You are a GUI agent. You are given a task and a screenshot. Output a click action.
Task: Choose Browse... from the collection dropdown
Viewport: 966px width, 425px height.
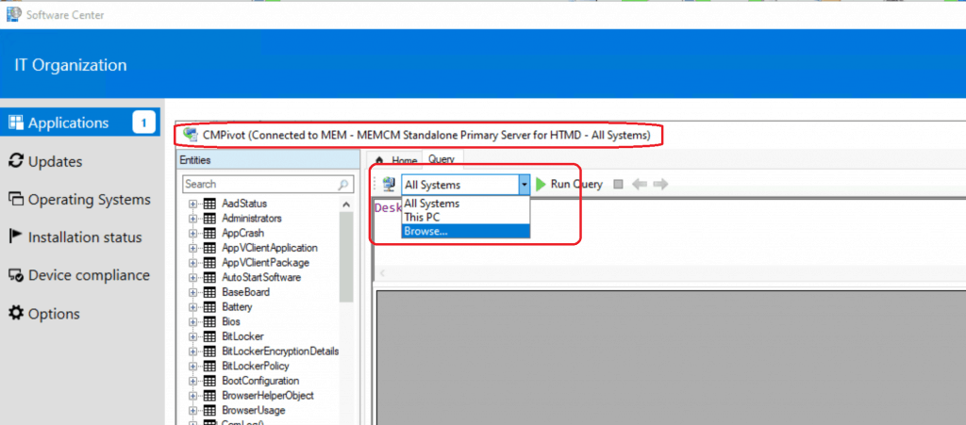click(x=466, y=231)
